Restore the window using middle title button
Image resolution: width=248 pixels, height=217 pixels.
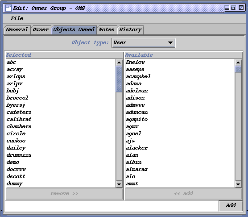point(233,8)
